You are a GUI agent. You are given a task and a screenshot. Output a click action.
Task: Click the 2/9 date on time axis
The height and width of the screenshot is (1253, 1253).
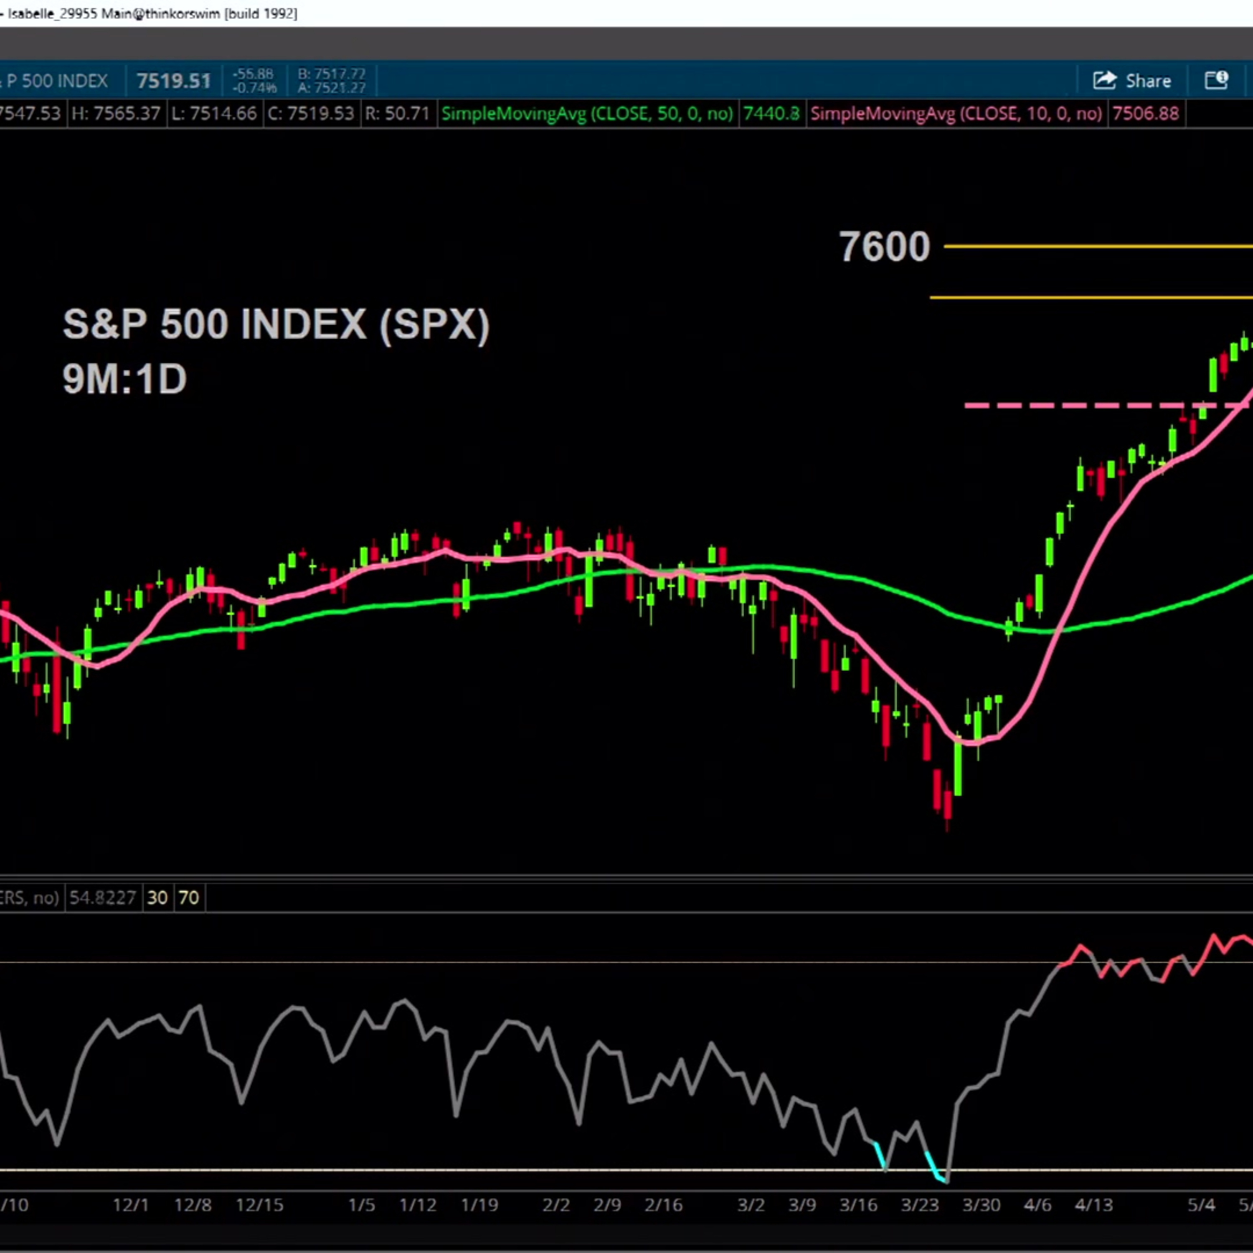[x=607, y=1205]
